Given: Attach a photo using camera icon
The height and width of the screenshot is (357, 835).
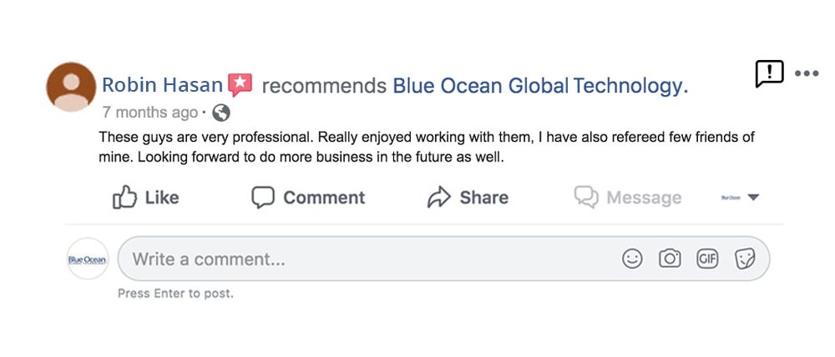Looking at the screenshot, I should (670, 259).
